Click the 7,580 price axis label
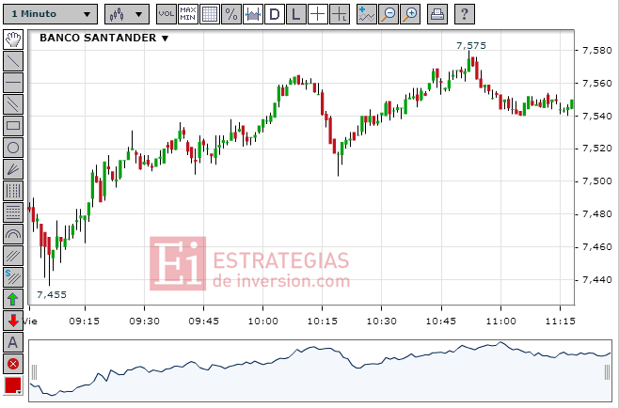619x408 pixels. [x=597, y=51]
